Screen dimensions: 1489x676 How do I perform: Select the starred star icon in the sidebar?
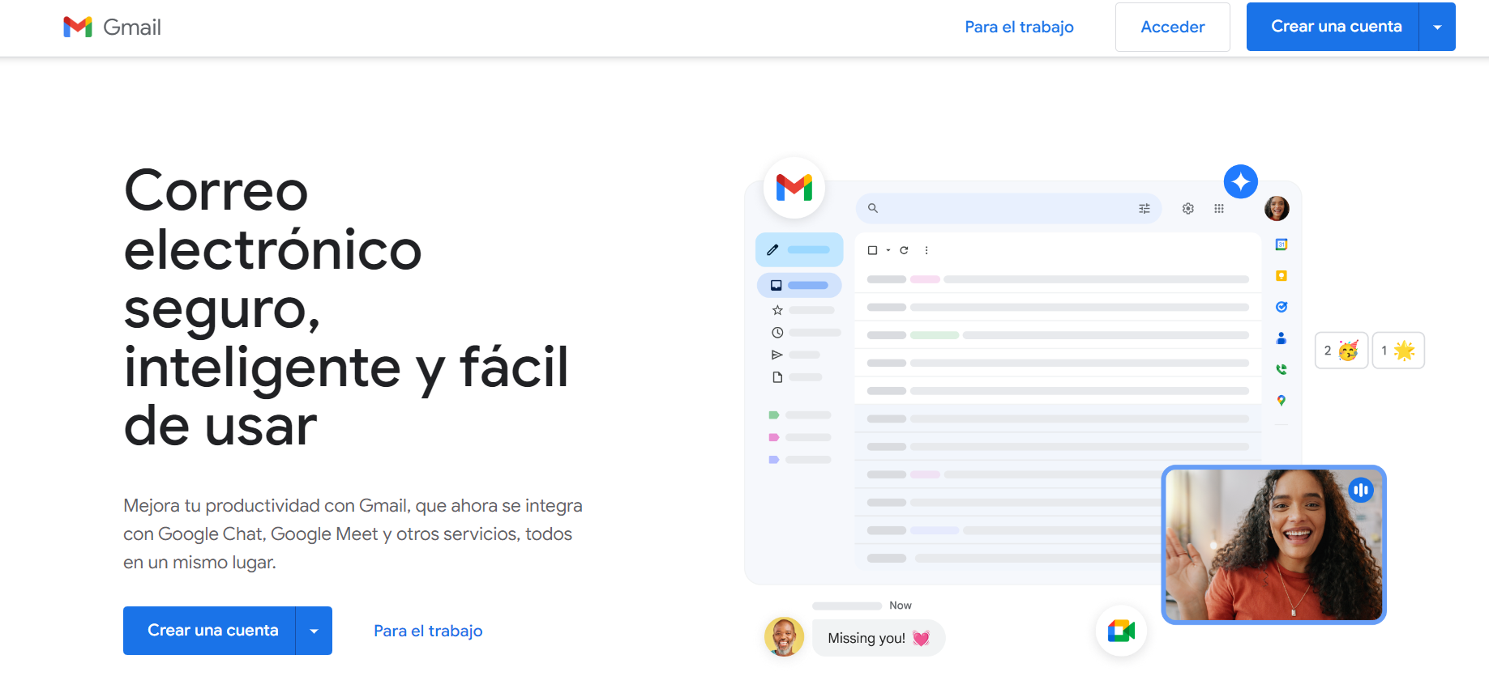point(777,310)
